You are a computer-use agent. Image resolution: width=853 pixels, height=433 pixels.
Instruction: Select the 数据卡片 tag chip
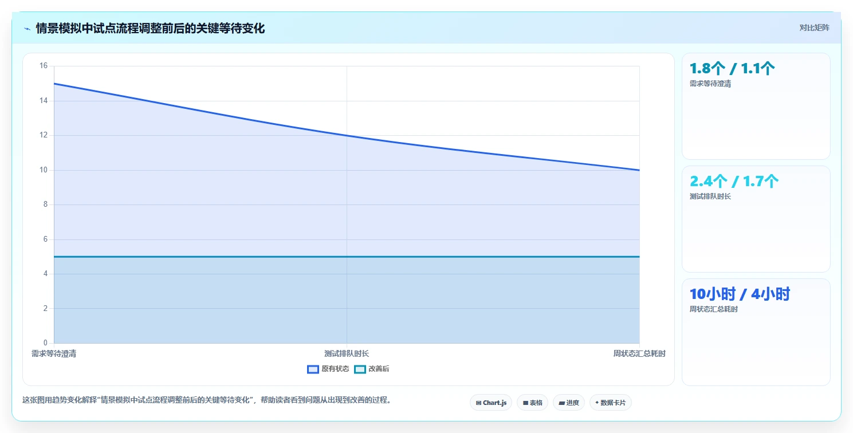611,403
